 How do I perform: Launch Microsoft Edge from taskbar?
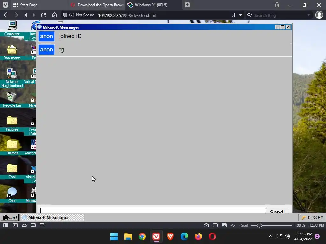[184, 236]
